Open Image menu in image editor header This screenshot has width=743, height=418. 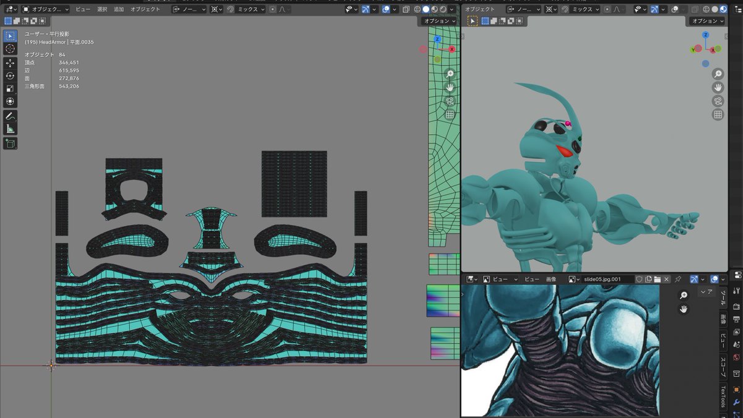point(550,279)
